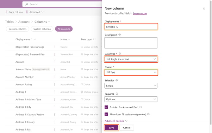Open the Behavior dropdown showing Simple

coord(131,86)
